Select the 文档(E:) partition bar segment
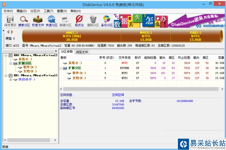 pyautogui.click(x=196, y=36)
